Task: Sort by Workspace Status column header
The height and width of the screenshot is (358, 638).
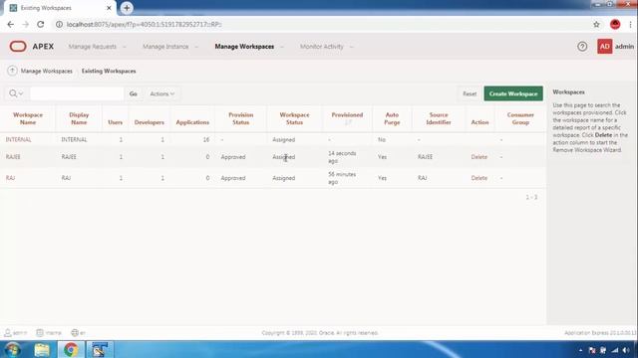Action: point(295,118)
